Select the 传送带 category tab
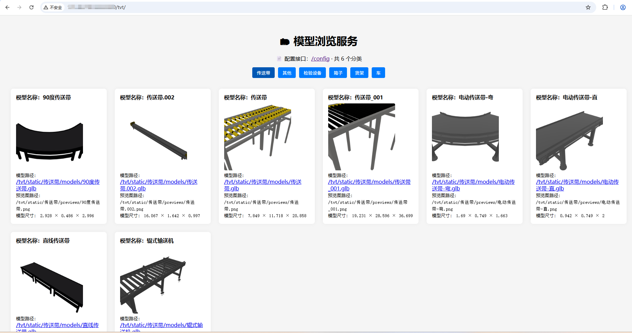The image size is (632, 333). point(263,73)
